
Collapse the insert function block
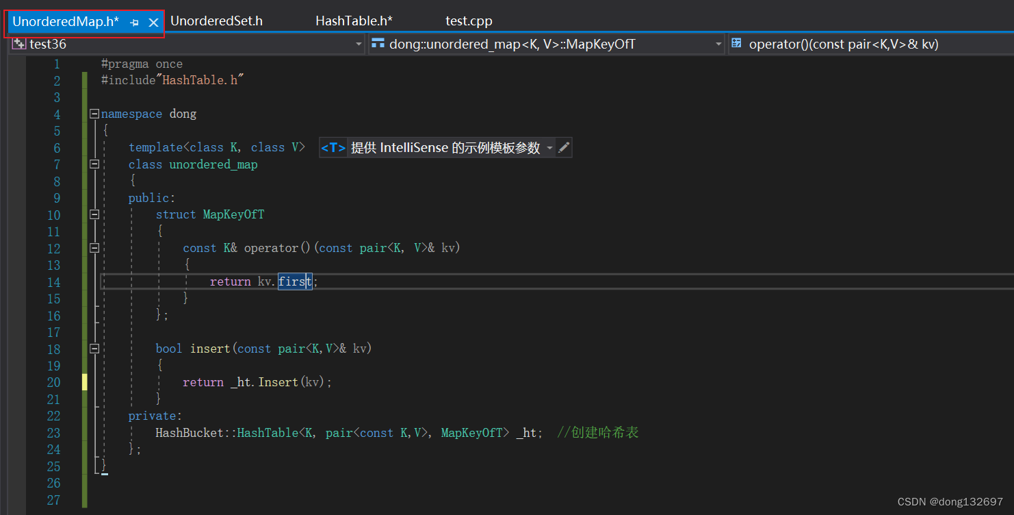[94, 349]
